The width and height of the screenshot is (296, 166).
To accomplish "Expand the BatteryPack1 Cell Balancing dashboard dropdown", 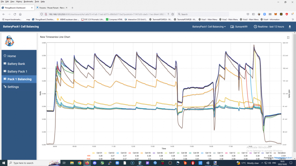I will pyautogui.click(x=209, y=27).
